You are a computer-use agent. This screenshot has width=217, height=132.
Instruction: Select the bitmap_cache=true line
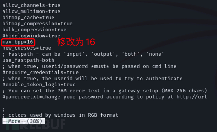[x=28, y=18]
